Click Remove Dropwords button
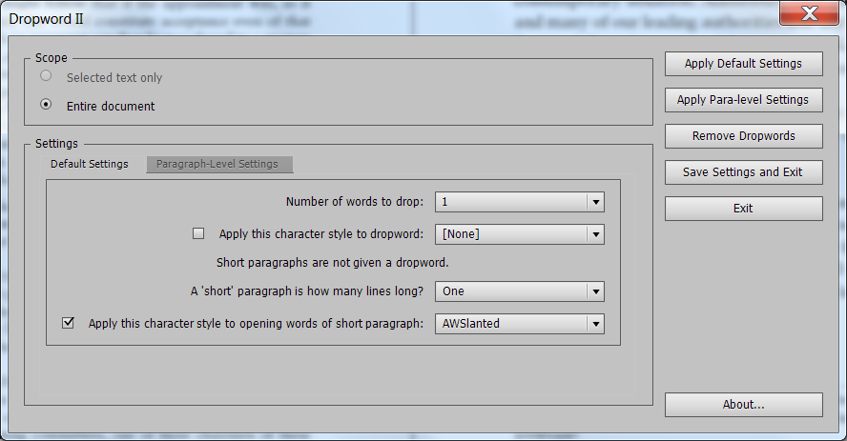This screenshot has height=441, width=847. [x=743, y=136]
